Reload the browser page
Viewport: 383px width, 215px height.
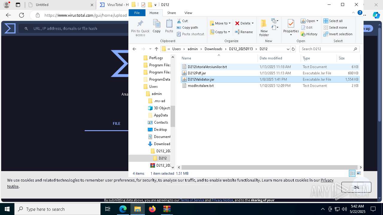[22, 15]
